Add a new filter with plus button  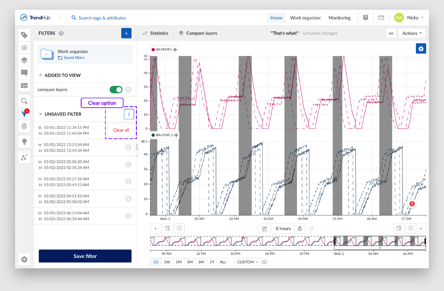[126, 33]
